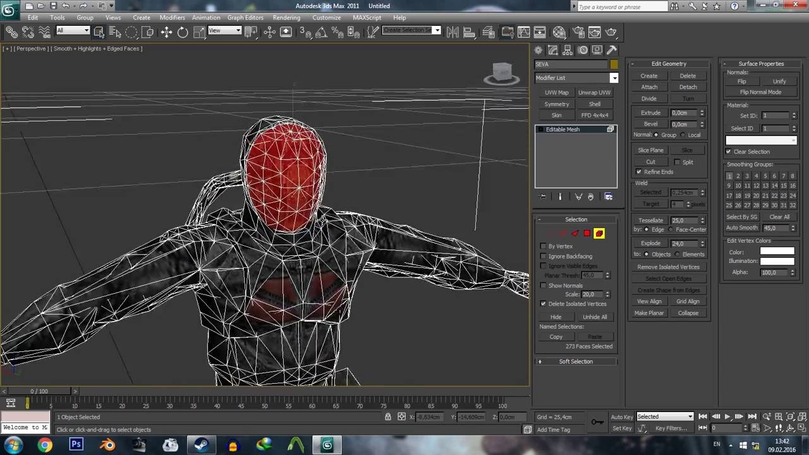Enable Ignore Backfacing checkbox
The image size is (809, 455).
coord(544,257)
